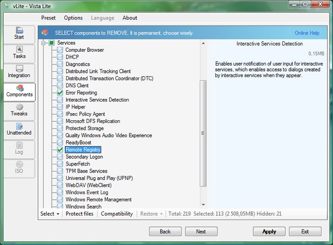
Task: Select WebDAV (WebClient) row
Action: (x=89, y=185)
